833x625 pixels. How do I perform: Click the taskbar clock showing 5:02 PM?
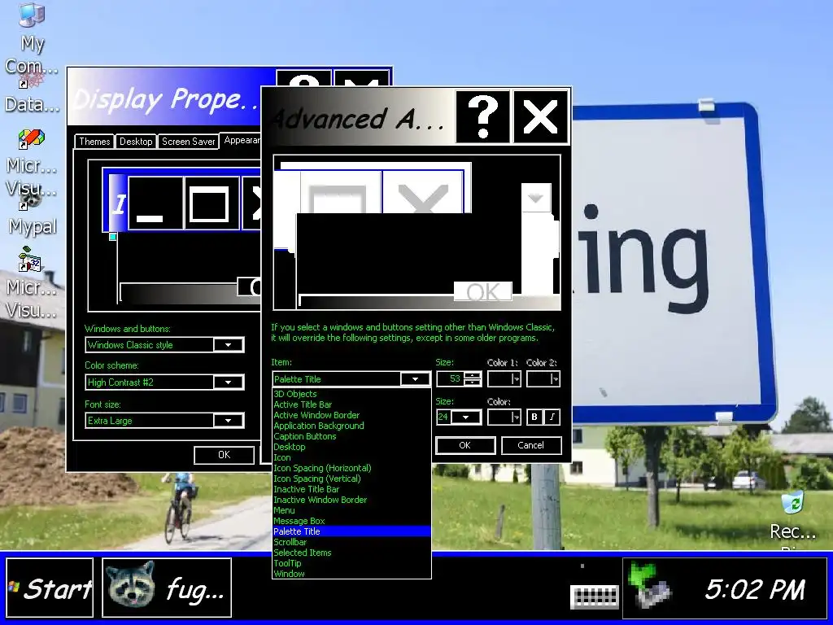tap(754, 589)
